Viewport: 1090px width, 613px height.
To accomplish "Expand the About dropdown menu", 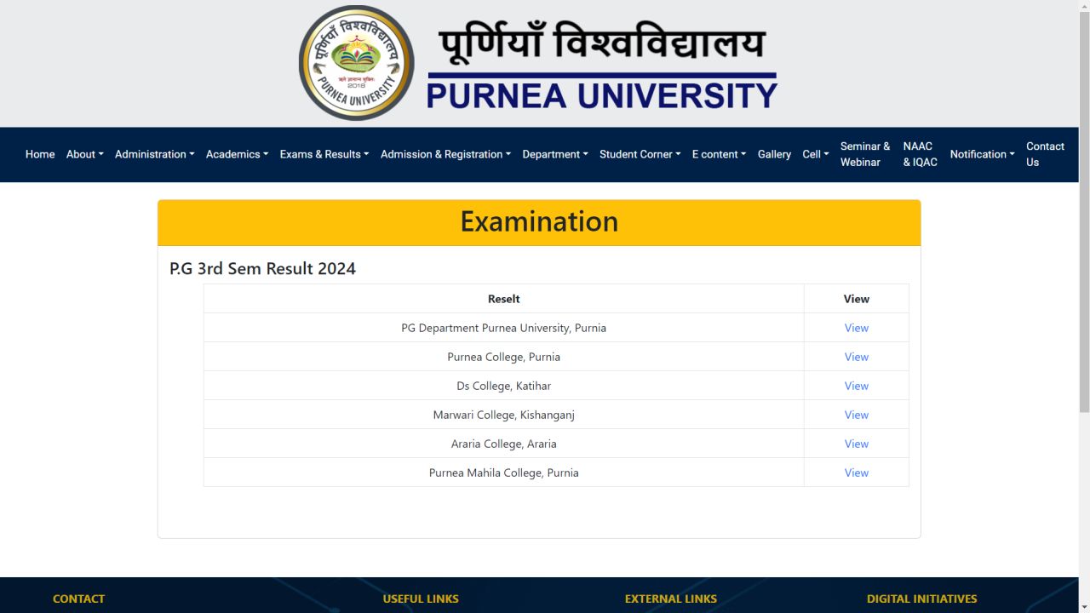I will click(x=85, y=154).
